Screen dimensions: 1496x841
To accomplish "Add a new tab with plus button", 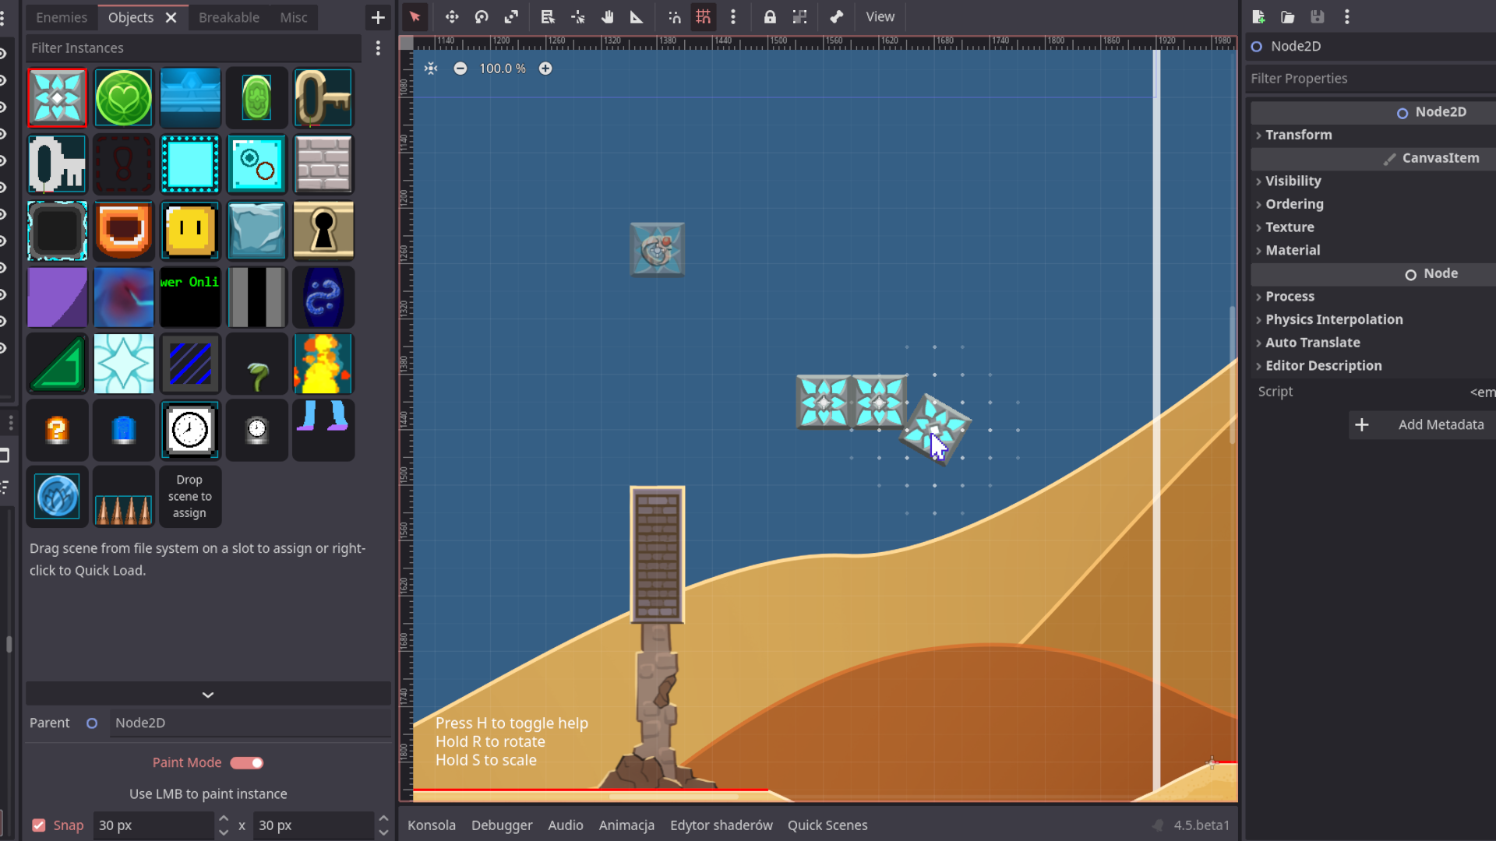I will (378, 17).
